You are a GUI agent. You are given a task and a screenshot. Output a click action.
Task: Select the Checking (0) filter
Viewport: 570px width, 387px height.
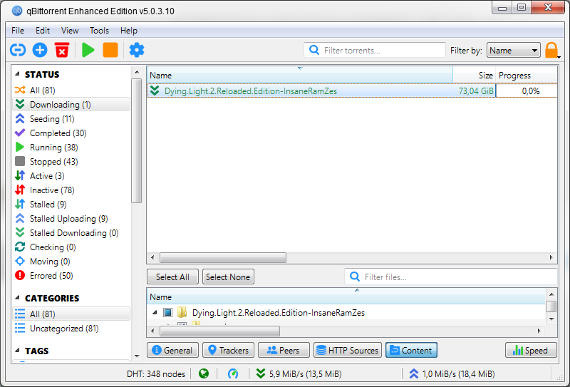[x=71, y=247]
